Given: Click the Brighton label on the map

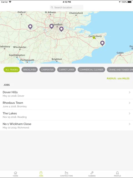Looking at the screenshot, I should click(x=57, y=59).
